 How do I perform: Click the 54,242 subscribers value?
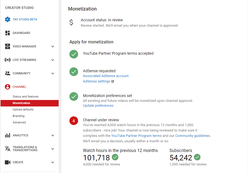(x=181, y=158)
